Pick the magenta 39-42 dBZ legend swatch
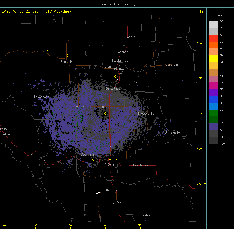234x229 pixels. [213, 86]
